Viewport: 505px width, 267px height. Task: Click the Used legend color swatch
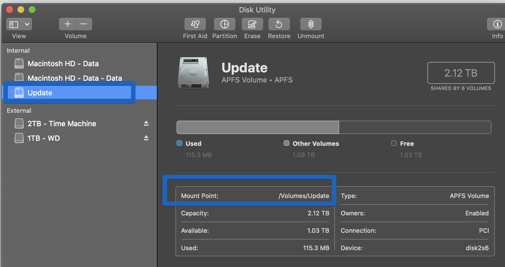(179, 143)
